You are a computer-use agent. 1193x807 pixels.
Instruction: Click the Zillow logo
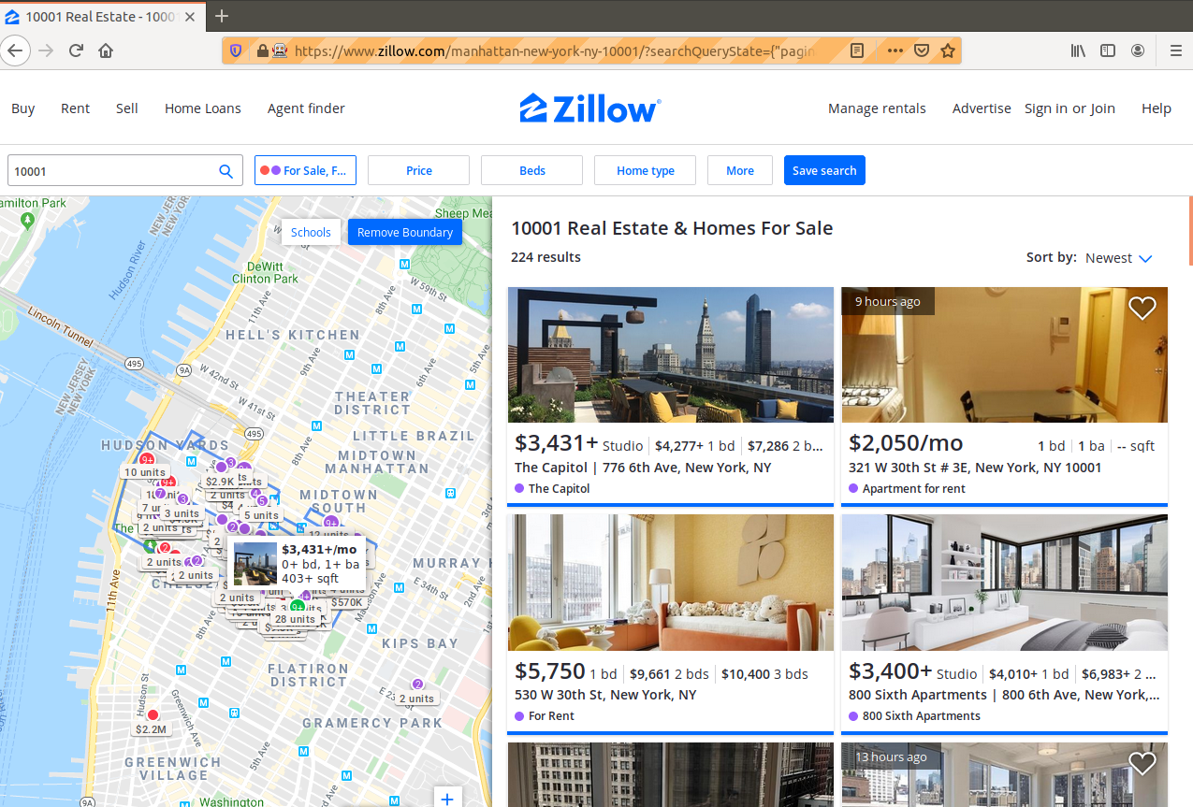(x=590, y=108)
